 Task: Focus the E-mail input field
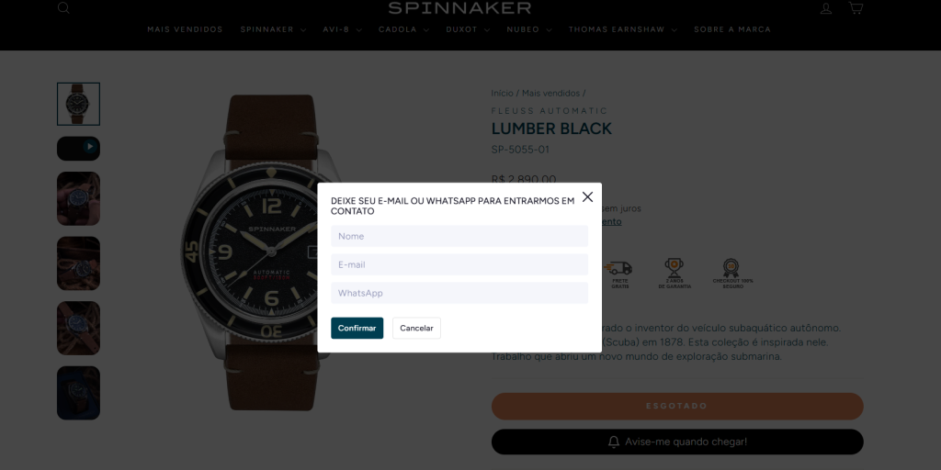click(459, 264)
